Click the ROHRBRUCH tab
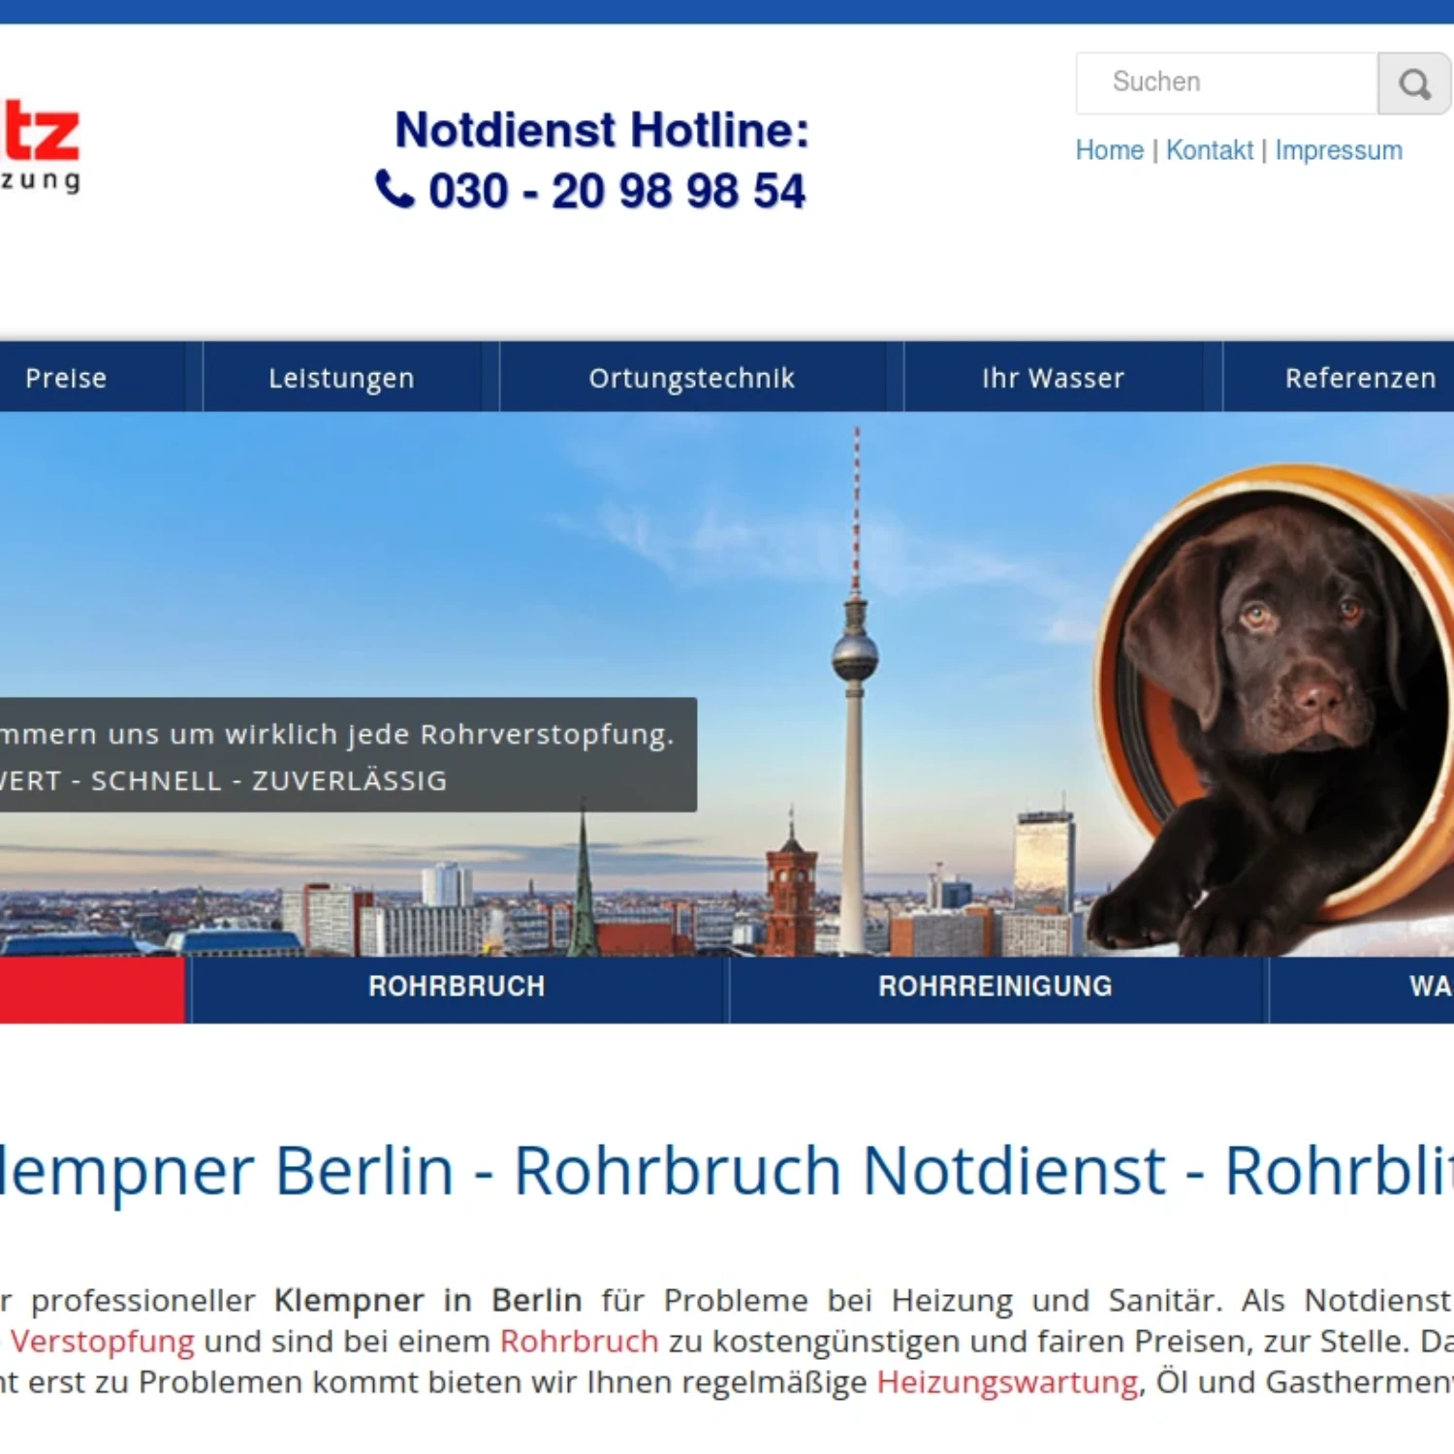This screenshot has width=1454, height=1454. point(457,987)
